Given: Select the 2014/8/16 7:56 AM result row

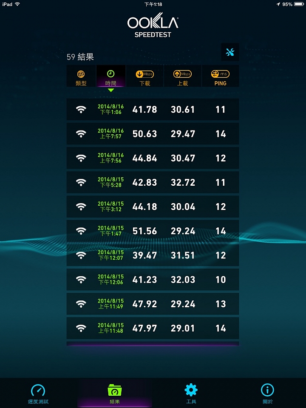Looking at the screenshot, I should point(153,158).
